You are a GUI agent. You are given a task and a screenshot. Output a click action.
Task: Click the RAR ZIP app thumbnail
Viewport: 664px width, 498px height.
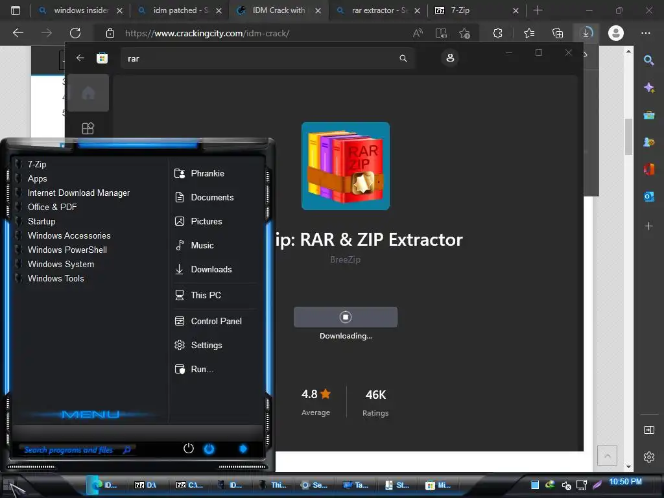point(346,166)
